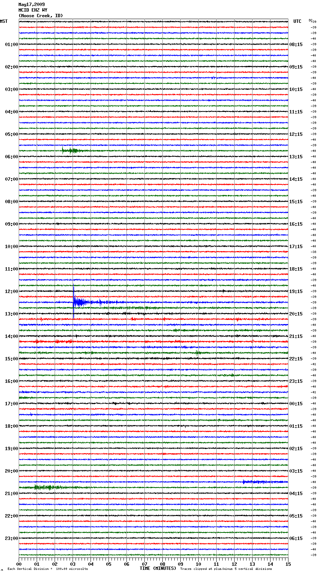Click the location label (Moose Creek, ID)
Screen dimensions: 318x574
[41, 16]
